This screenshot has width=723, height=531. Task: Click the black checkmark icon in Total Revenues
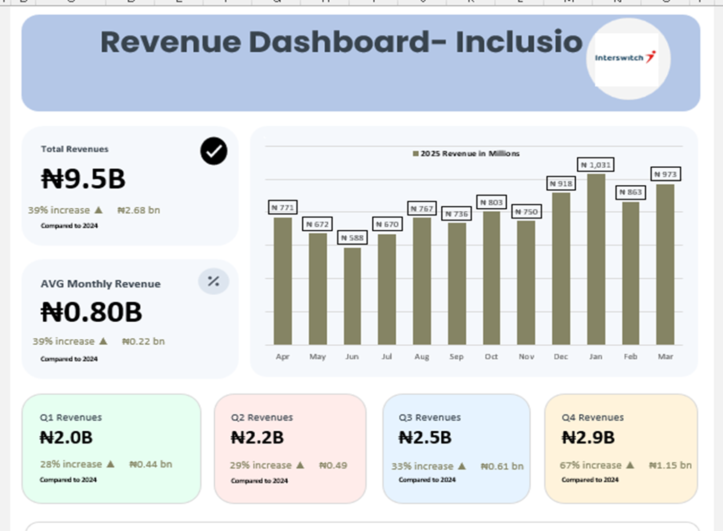pos(214,151)
